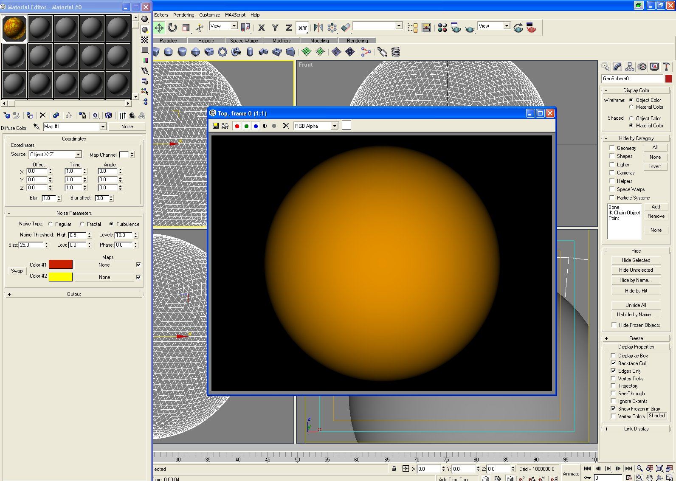
Task: Collapse the Noise Parameters rollout
Action: (x=73, y=213)
